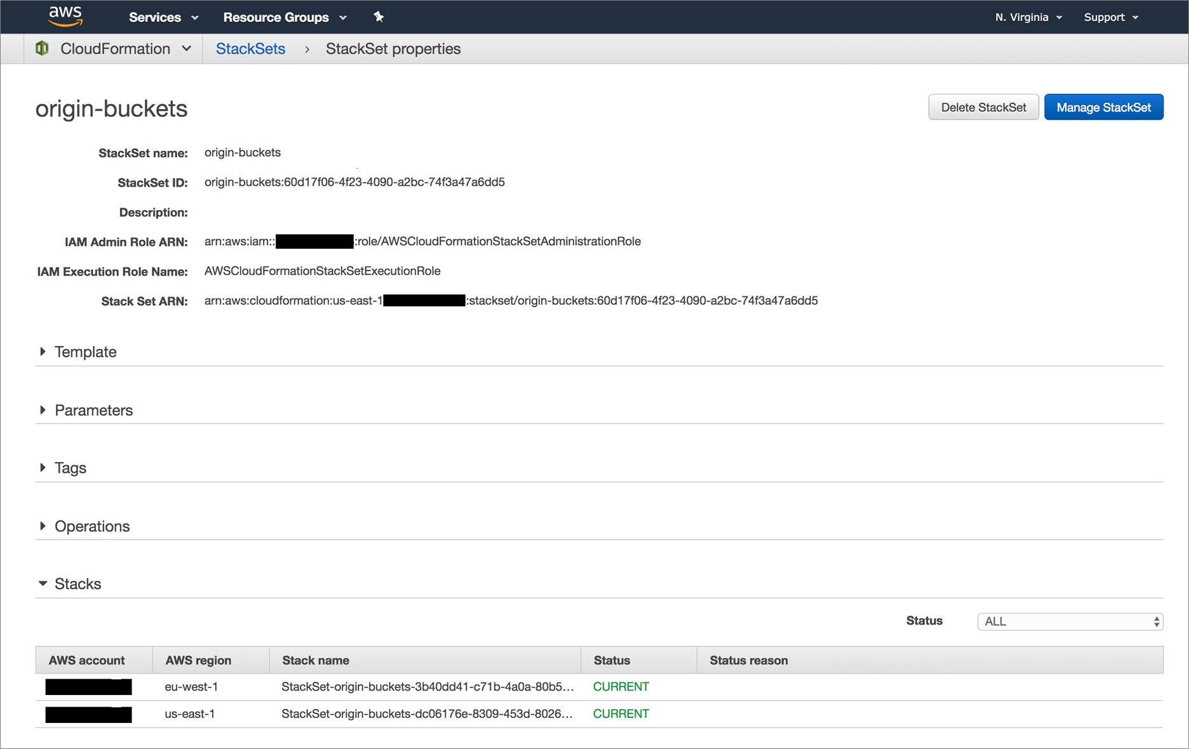Screen dimensions: 1189x749
Task: Click the CloudFormation service cube icon
Action: click(x=42, y=49)
